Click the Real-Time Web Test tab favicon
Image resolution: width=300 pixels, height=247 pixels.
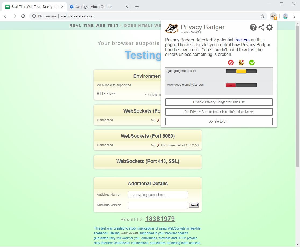(x=8, y=7)
